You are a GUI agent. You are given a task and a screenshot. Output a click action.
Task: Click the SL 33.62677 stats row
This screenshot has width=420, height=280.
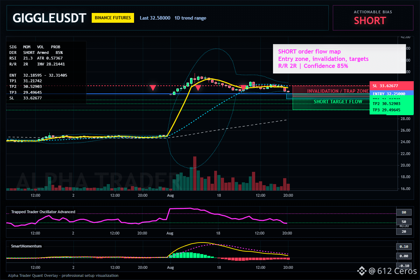coord(26,98)
